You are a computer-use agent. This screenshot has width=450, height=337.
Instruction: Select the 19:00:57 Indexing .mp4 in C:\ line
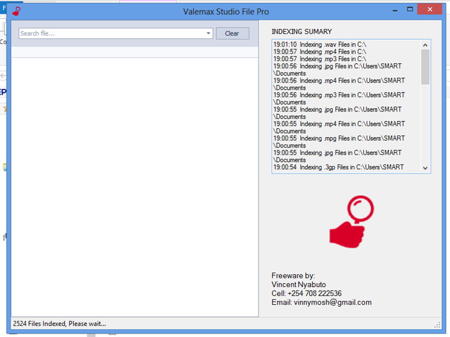click(320, 52)
